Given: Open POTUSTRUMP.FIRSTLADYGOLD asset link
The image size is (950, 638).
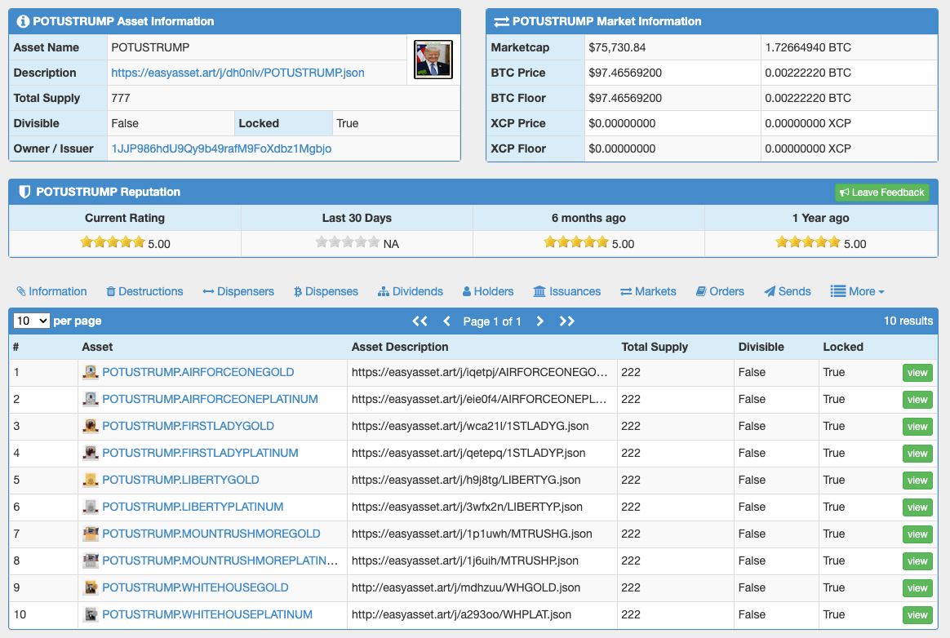Looking at the screenshot, I should (x=188, y=426).
